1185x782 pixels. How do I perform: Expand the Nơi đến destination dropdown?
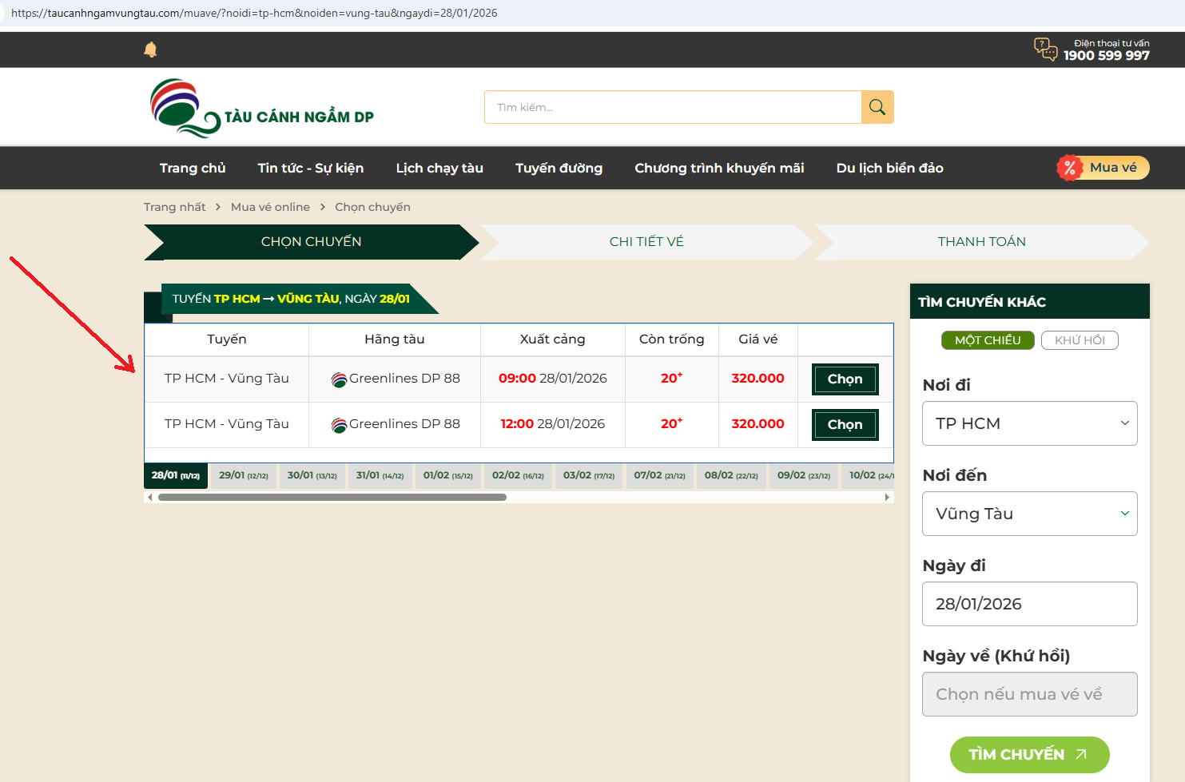pos(1029,514)
